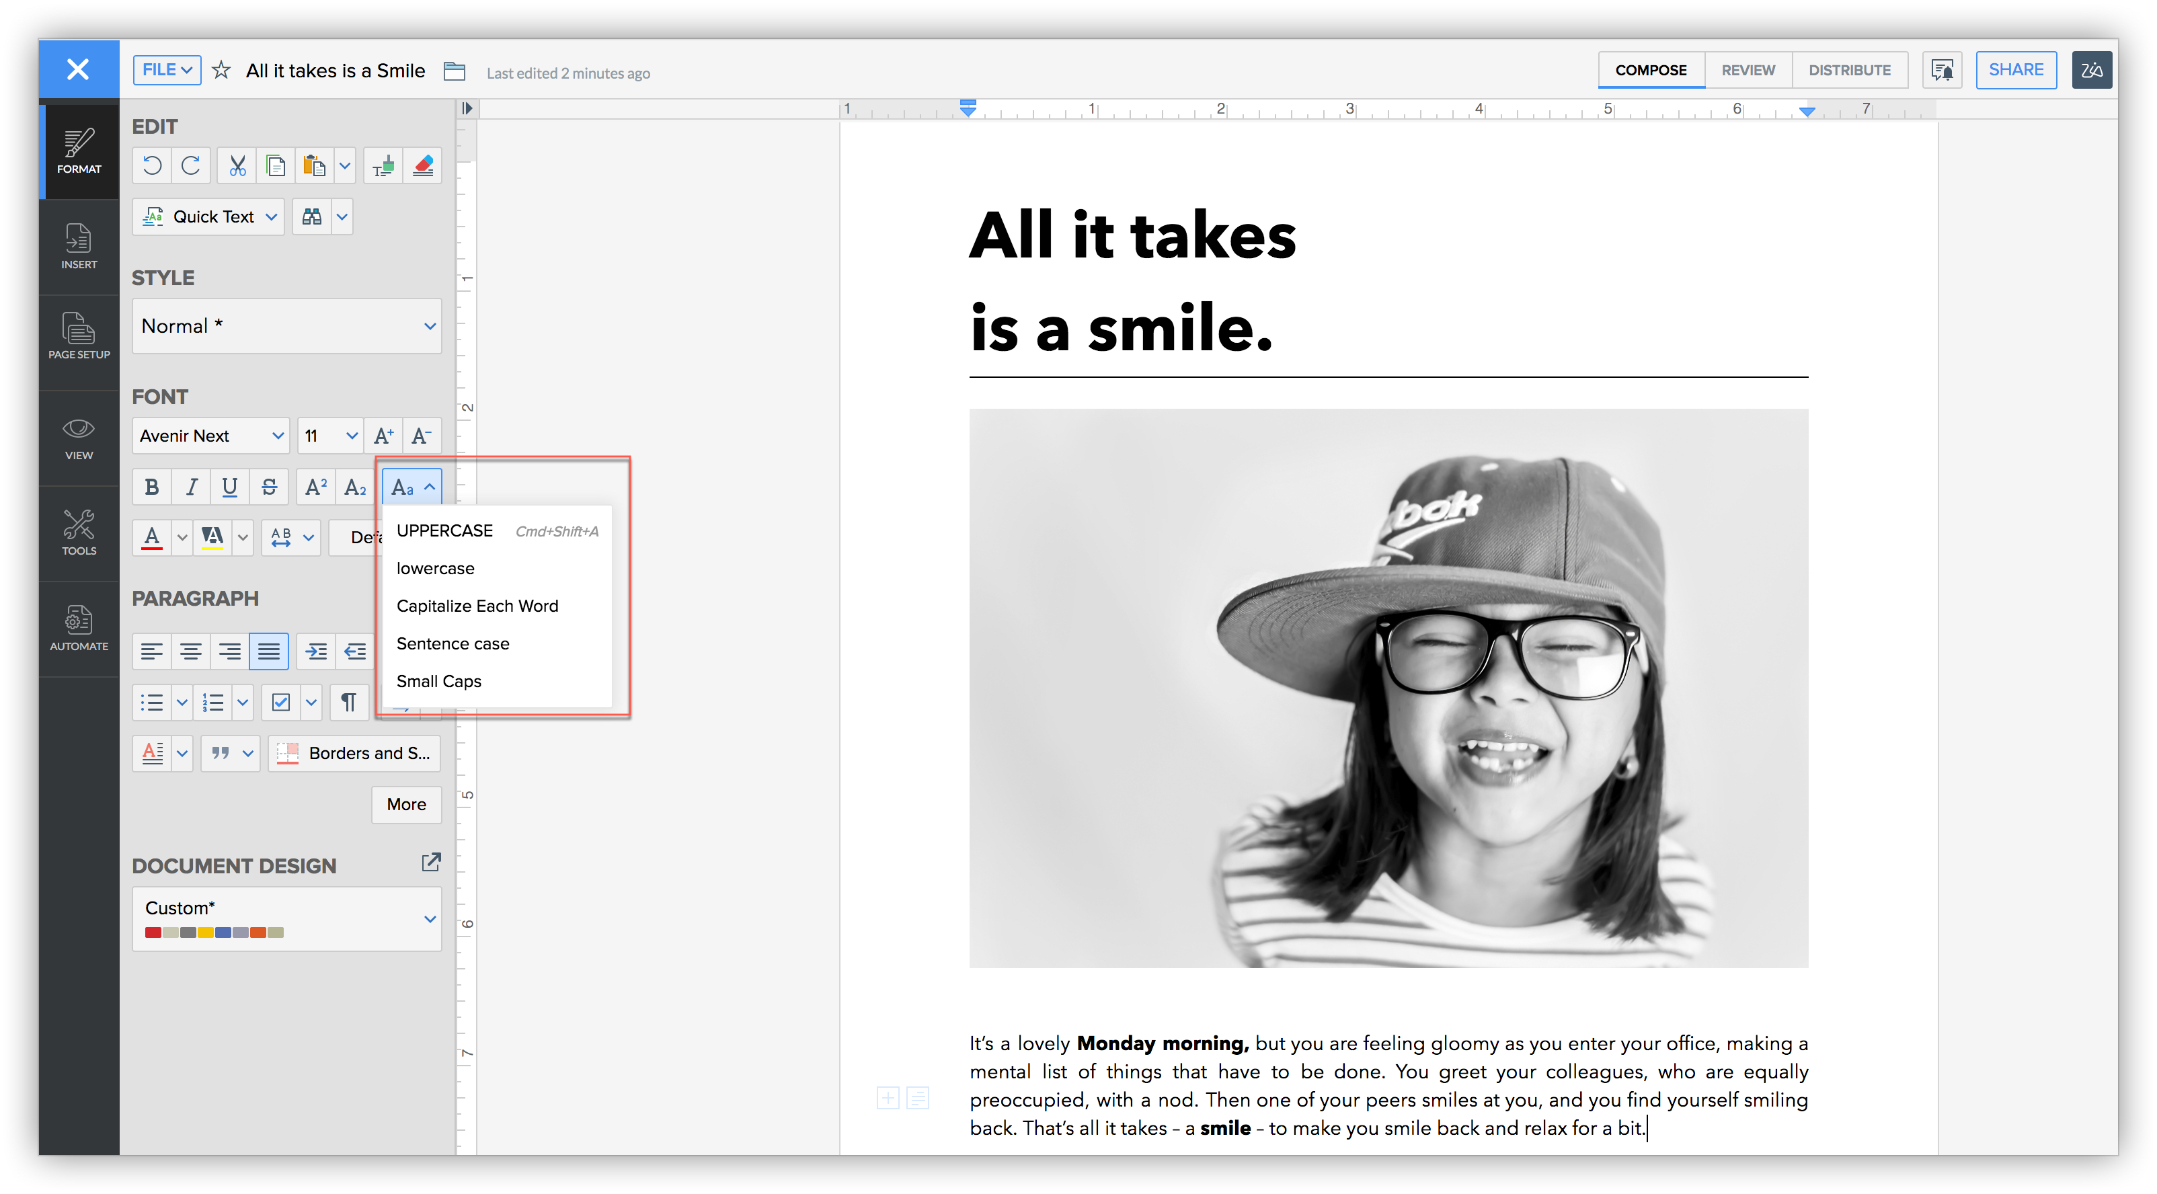Image resolution: width=2157 pixels, height=1194 pixels.
Task: Open the Custom document design dropdown
Action: [286, 918]
